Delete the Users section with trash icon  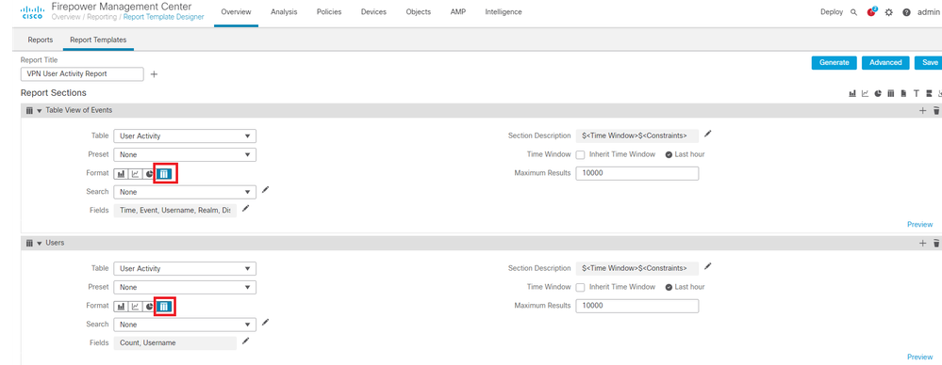tap(936, 243)
